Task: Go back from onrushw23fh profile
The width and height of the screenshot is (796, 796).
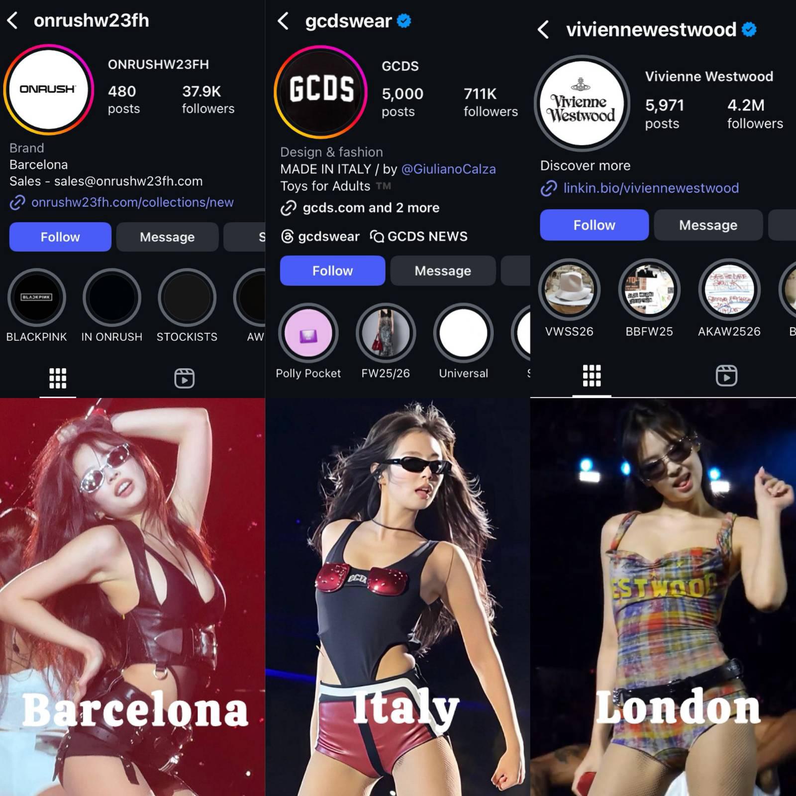Action: click(13, 21)
